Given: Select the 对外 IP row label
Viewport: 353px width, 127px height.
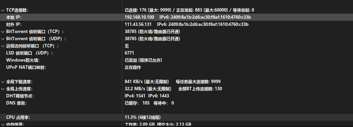Looking at the screenshot, I should (x=14, y=25).
